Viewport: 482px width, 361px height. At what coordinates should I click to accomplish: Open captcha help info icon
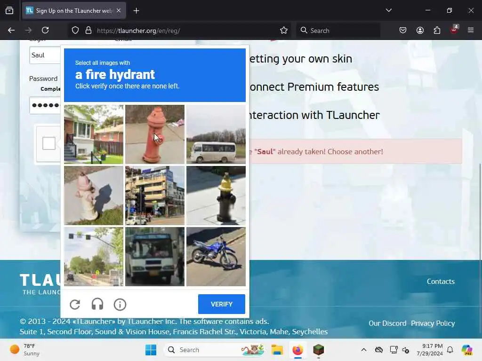pos(120,305)
